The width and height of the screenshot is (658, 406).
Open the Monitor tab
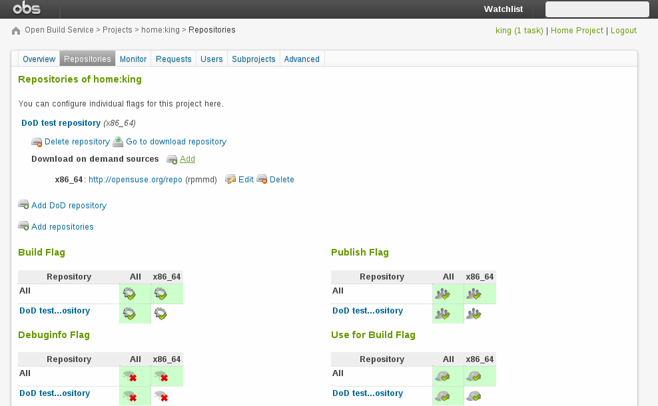point(133,59)
